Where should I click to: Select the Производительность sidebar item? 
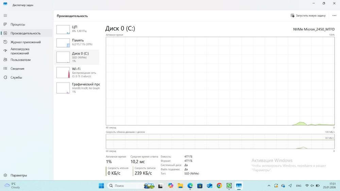click(x=27, y=33)
